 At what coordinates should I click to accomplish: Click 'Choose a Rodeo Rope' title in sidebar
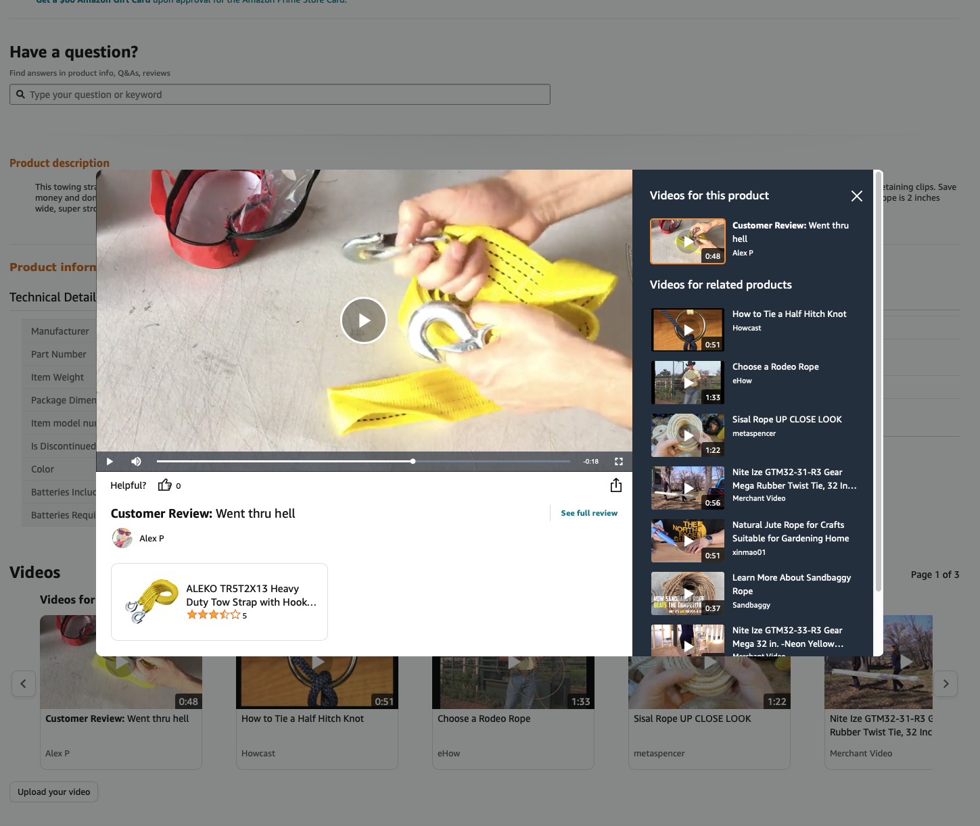[776, 367]
